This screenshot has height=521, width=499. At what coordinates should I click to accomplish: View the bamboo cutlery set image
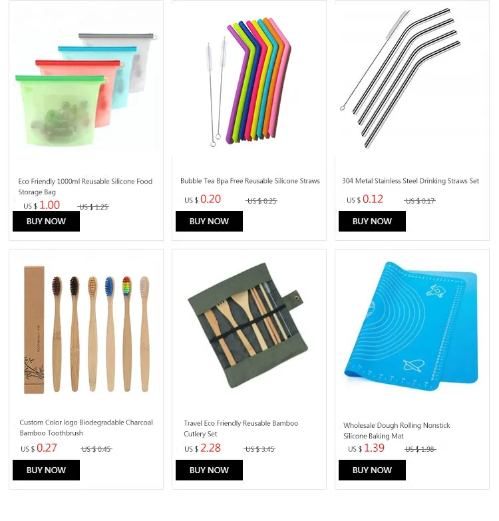[x=249, y=327]
